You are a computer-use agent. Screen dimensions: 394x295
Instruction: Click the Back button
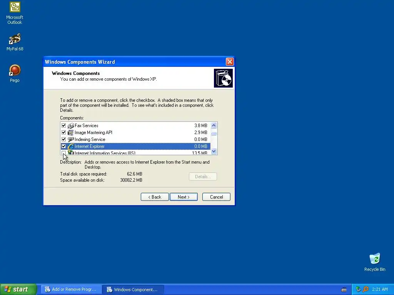point(155,197)
